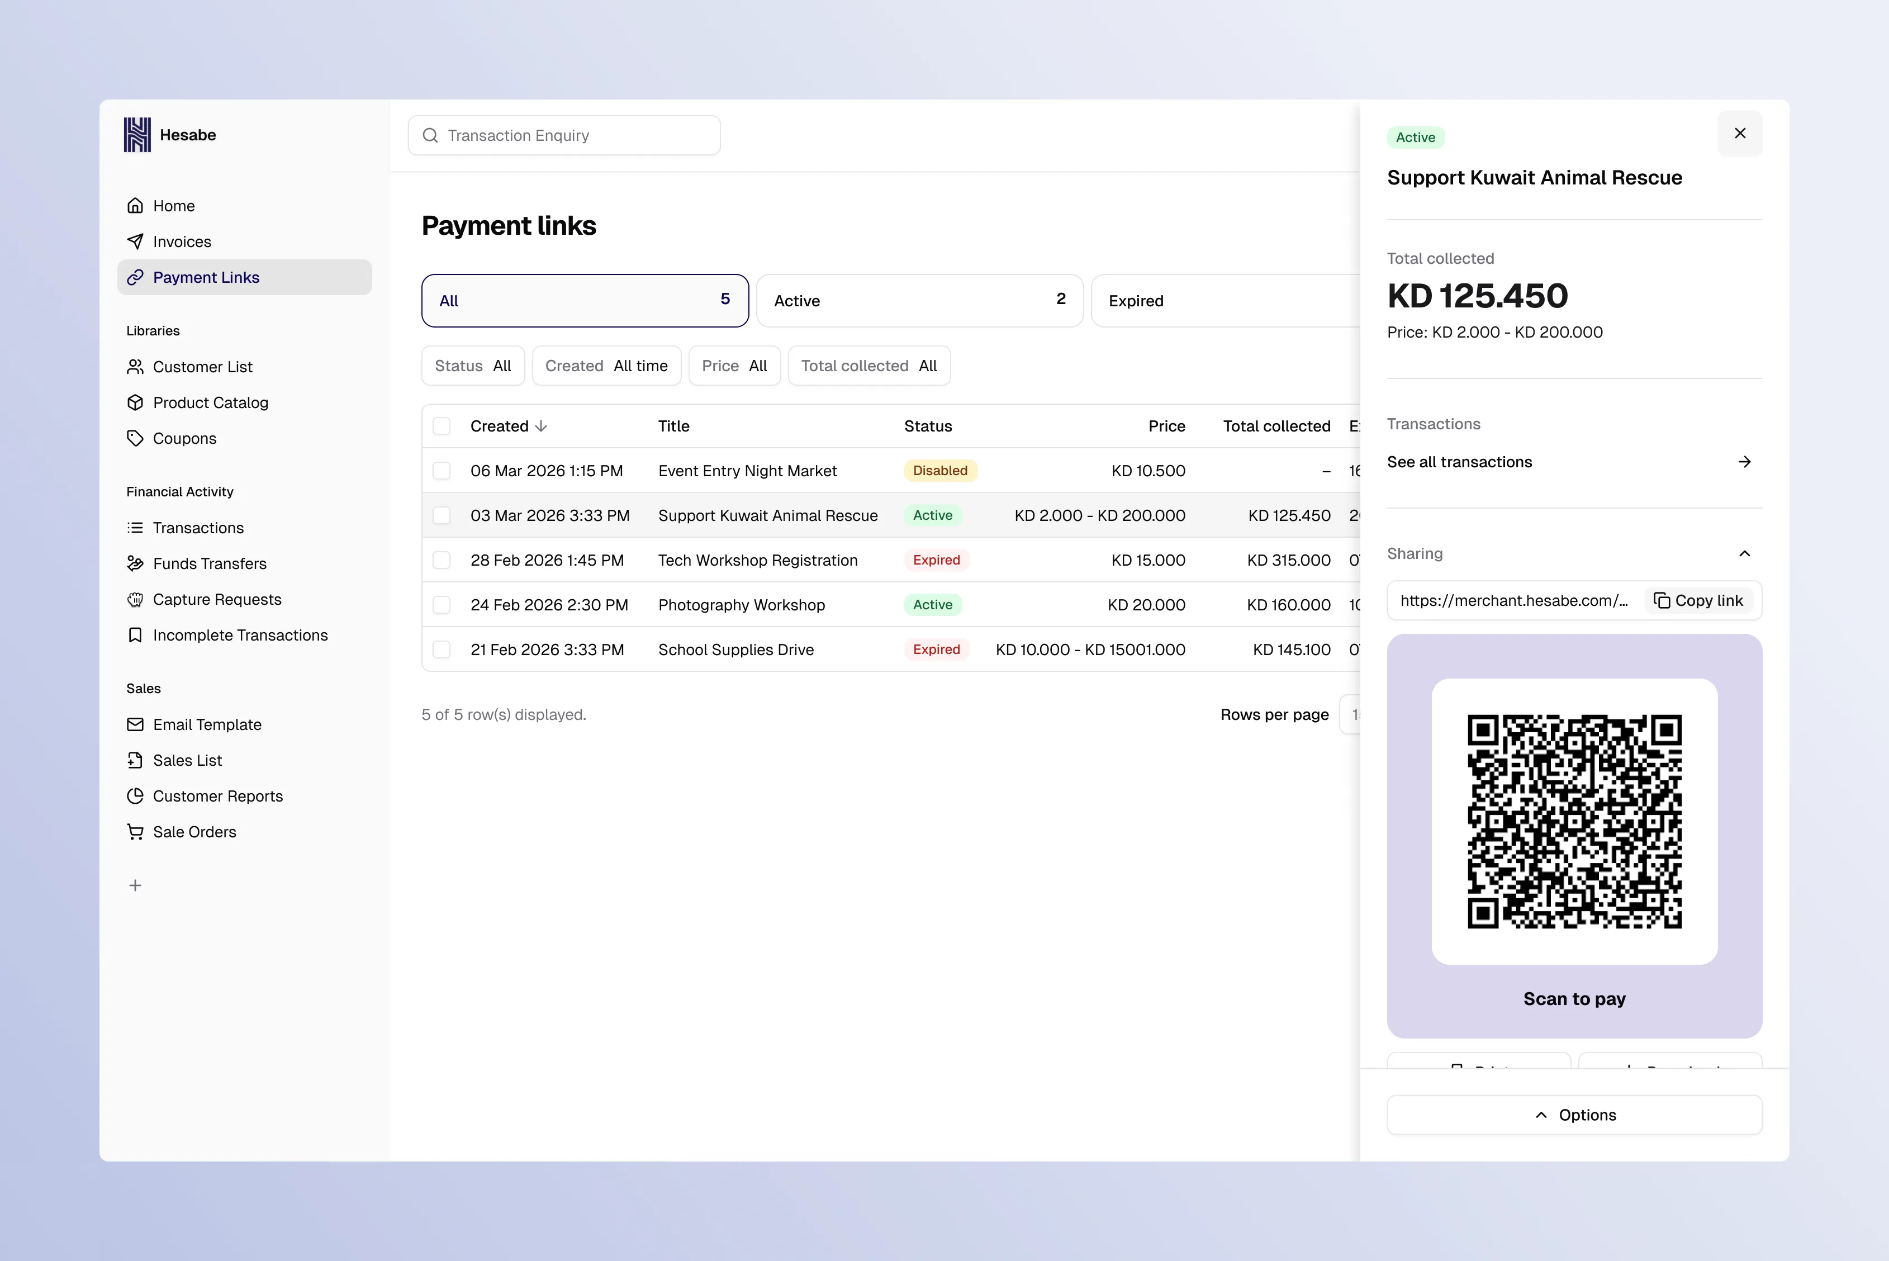
Task: Click the Capture Requests icon
Action: 135,599
